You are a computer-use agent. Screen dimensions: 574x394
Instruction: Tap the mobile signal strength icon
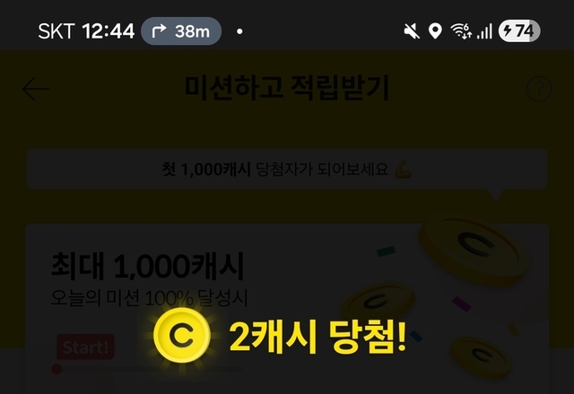pos(484,31)
